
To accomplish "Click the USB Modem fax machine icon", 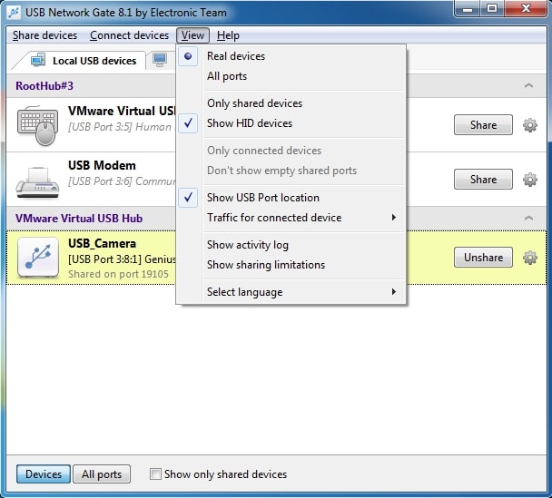I will [x=37, y=182].
